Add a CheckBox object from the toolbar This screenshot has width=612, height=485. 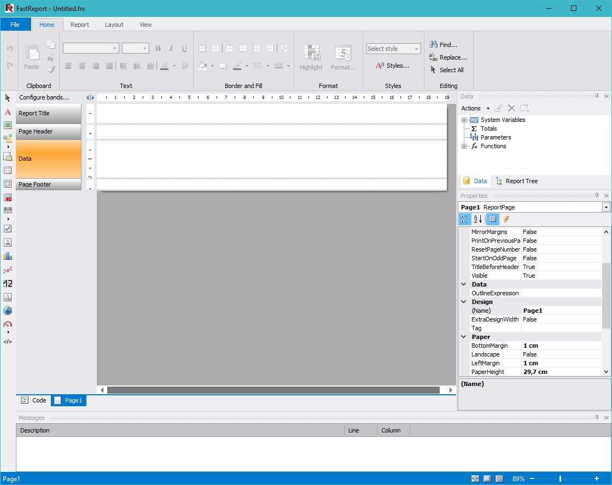8,229
